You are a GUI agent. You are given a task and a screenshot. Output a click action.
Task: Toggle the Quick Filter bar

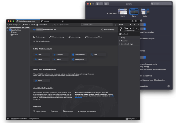click(65, 25)
